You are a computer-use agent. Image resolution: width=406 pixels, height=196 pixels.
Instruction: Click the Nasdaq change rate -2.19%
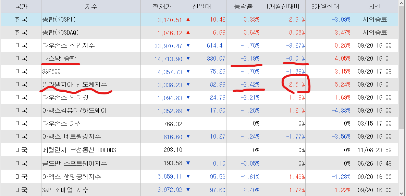tap(250, 59)
